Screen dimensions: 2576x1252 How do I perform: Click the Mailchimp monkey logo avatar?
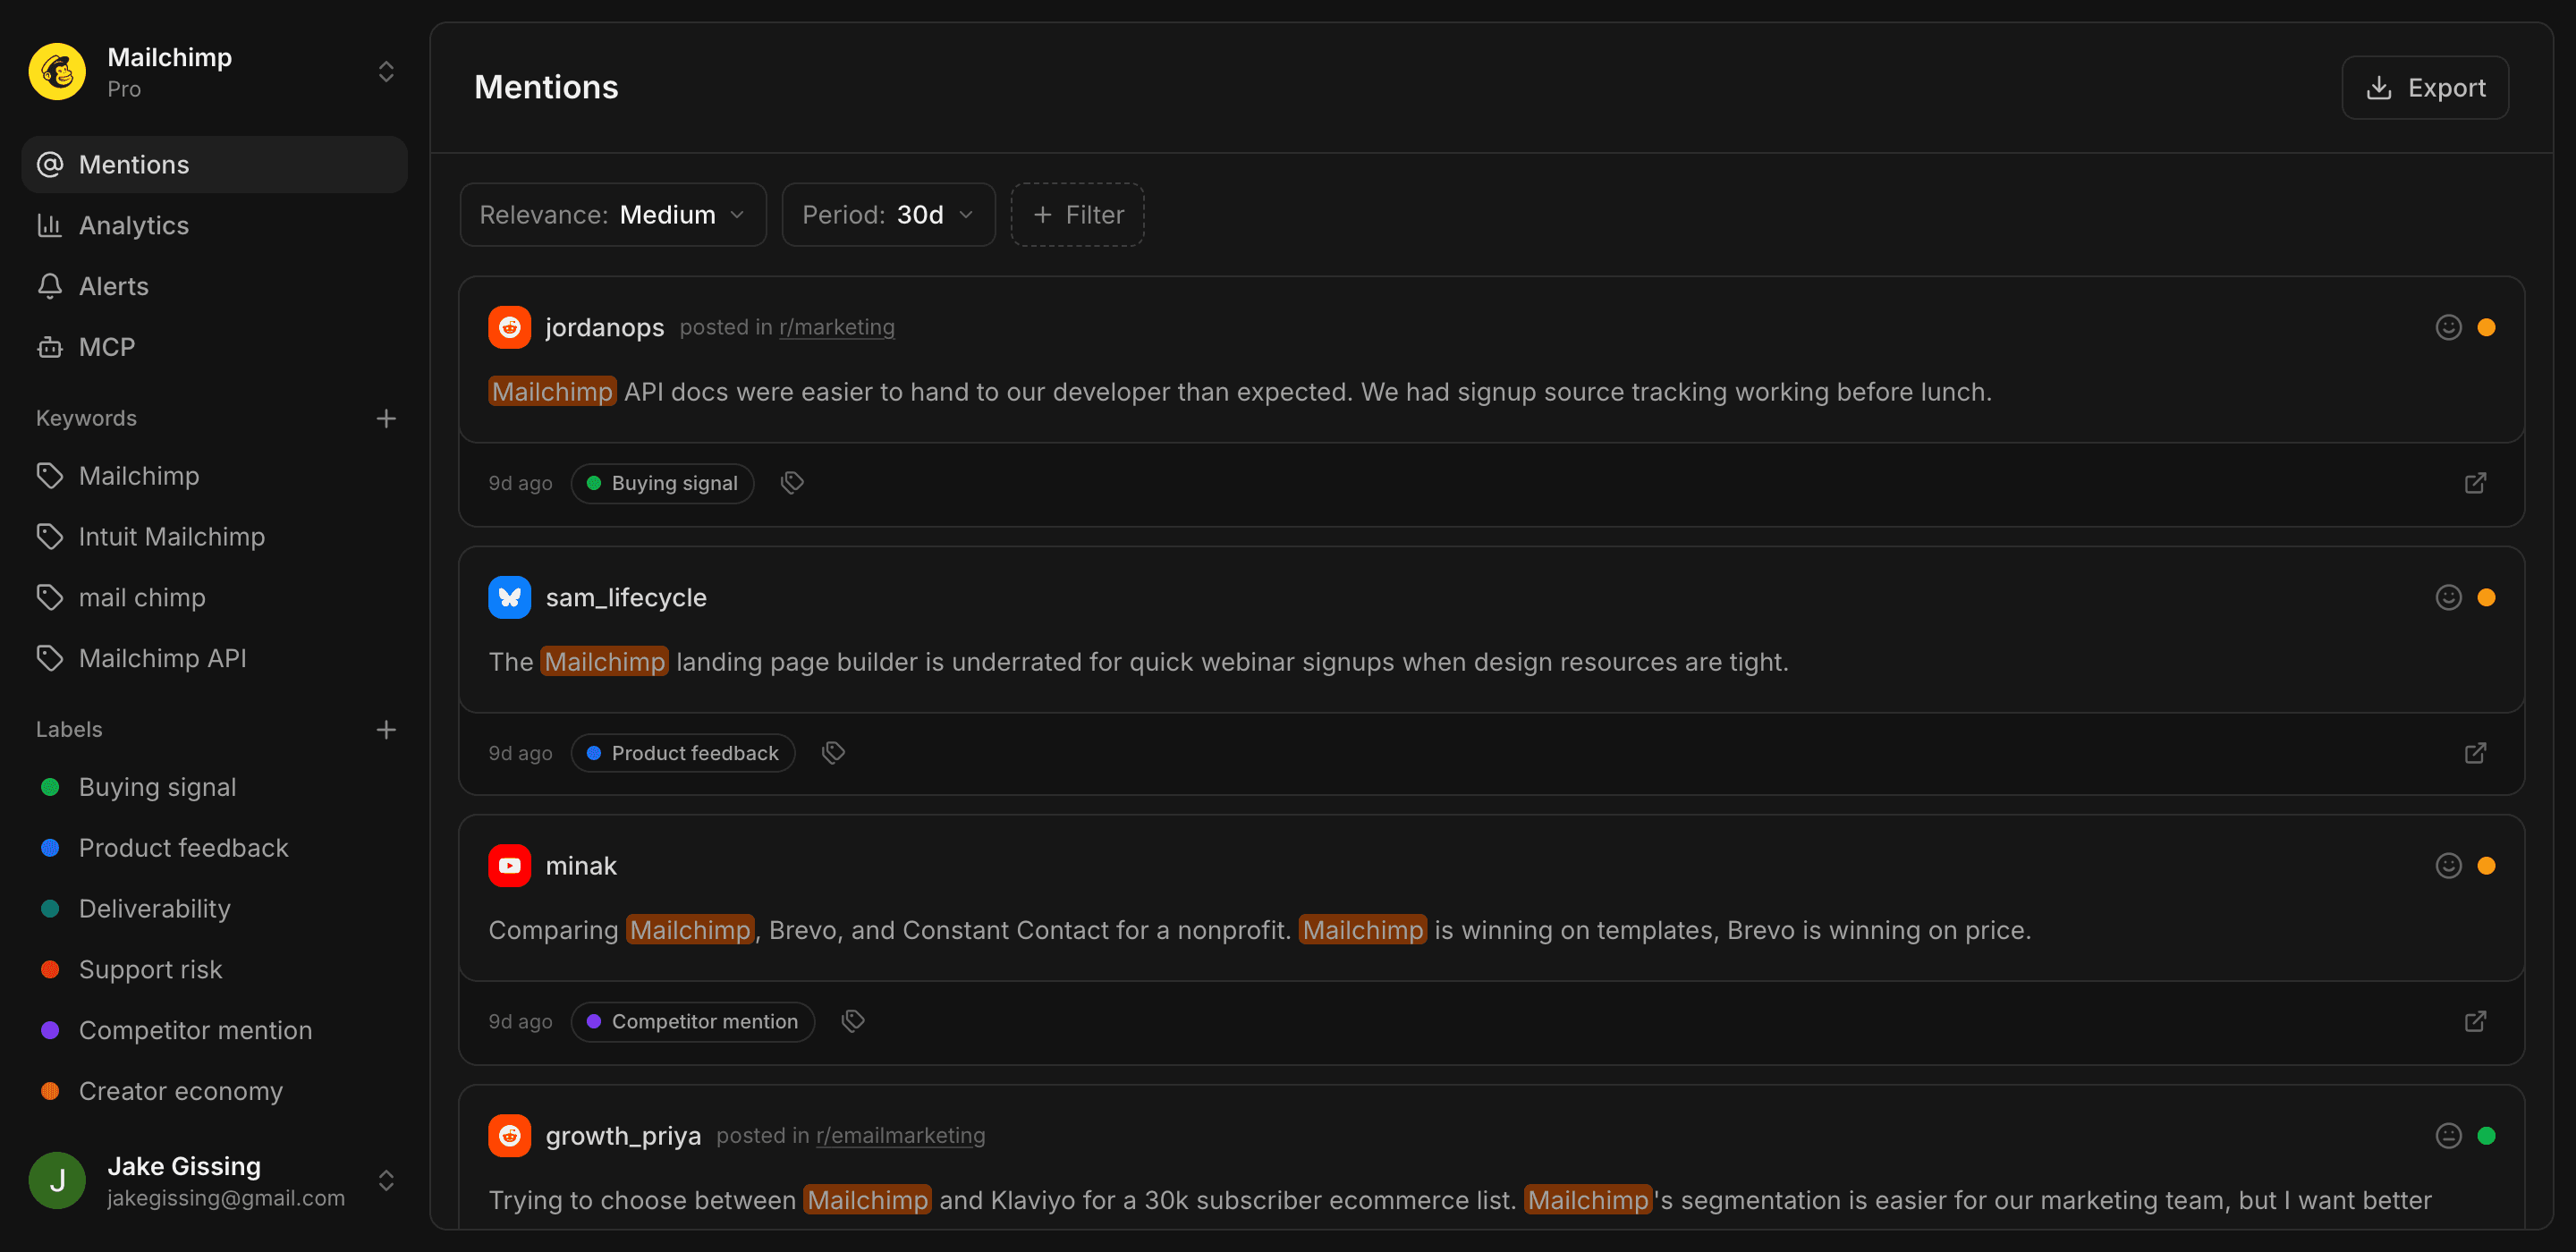tap(57, 72)
